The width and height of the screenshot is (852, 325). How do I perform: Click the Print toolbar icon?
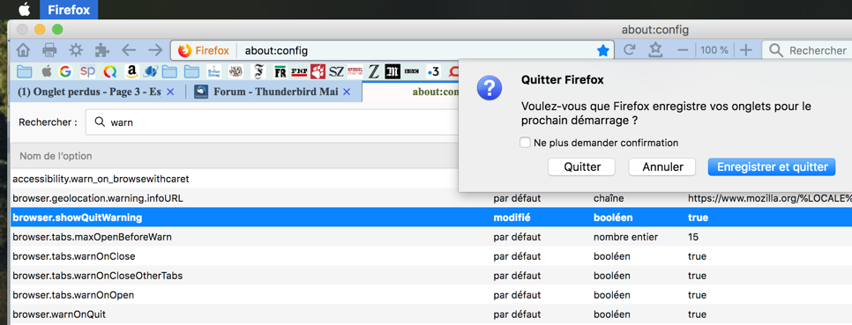click(x=49, y=50)
